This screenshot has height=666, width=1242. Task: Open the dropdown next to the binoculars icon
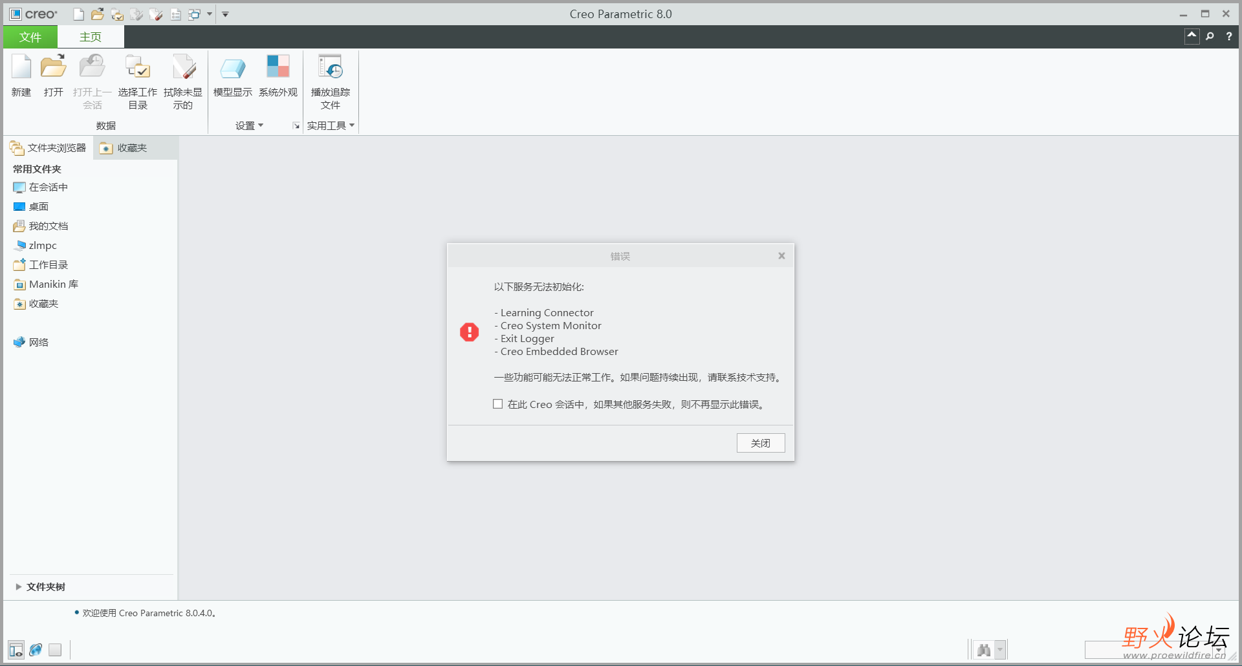pos(1000,650)
